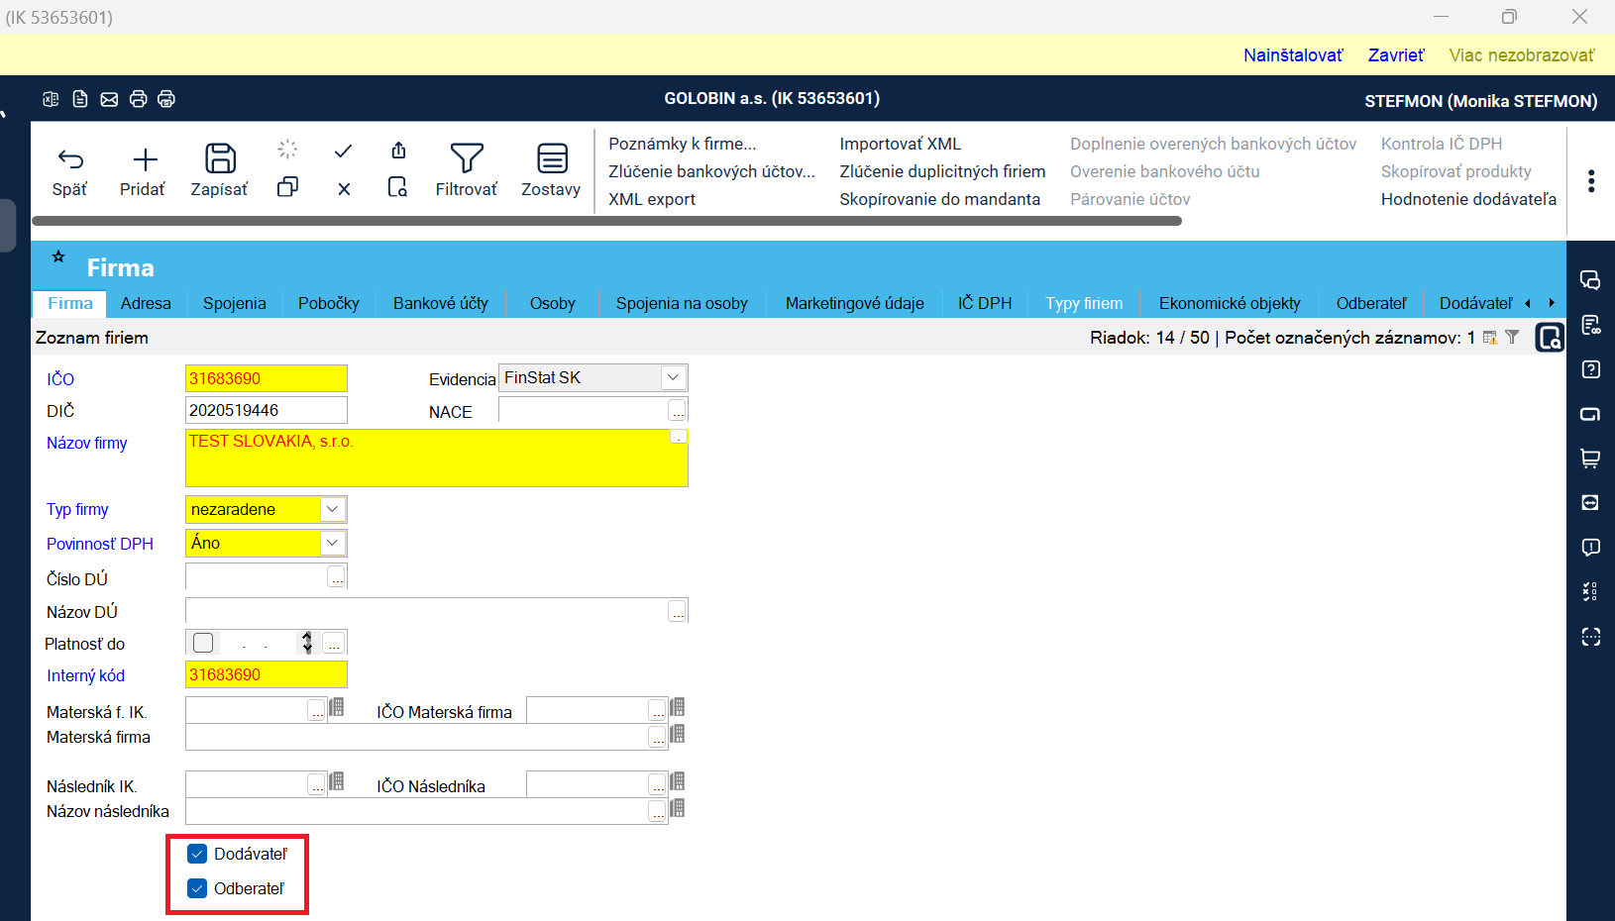Click the Pridať plus icon
Screen dimensions: 1615x921
click(x=145, y=159)
